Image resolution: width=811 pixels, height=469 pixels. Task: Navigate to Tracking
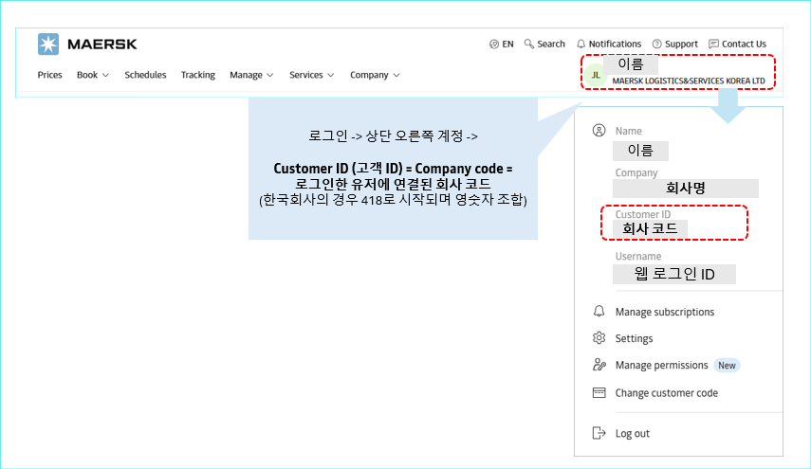[198, 75]
